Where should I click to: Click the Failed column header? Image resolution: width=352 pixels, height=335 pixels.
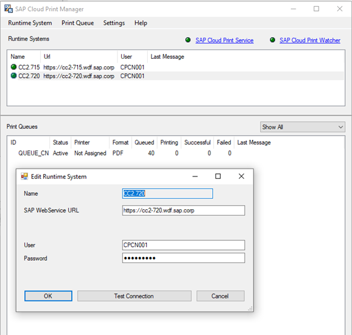coord(224,142)
